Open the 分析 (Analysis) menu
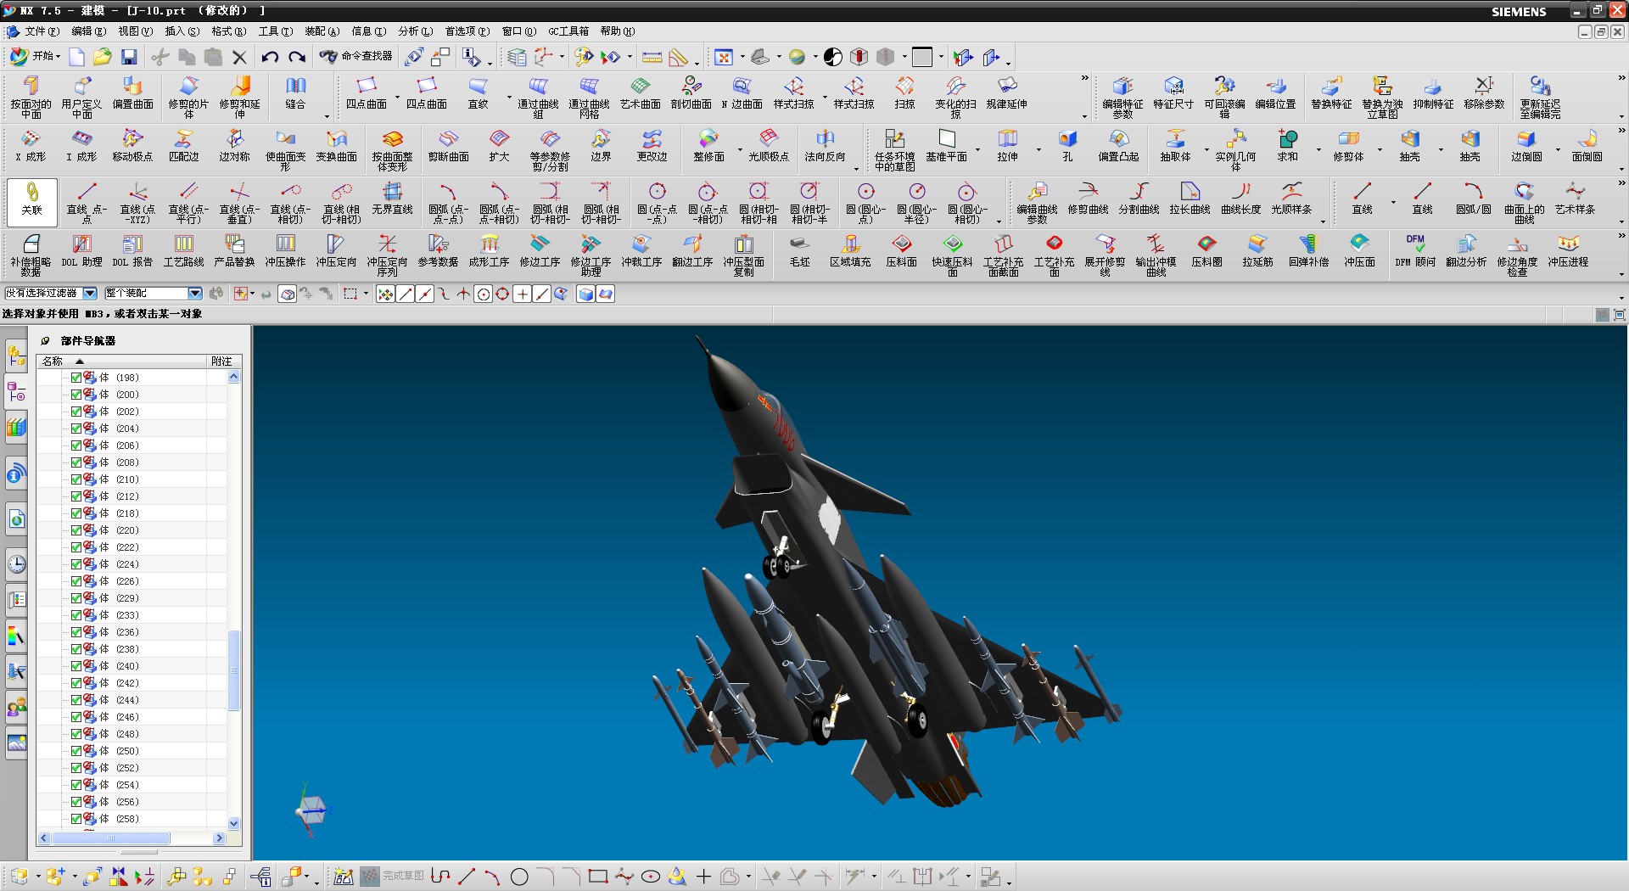The width and height of the screenshot is (1629, 891). click(415, 31)
